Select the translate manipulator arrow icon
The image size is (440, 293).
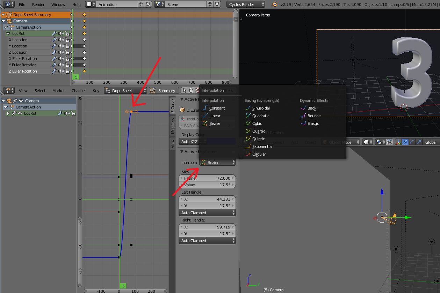tap(405, 142)
